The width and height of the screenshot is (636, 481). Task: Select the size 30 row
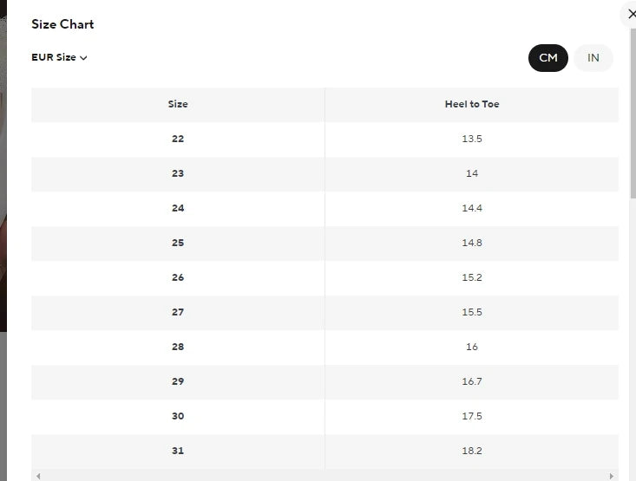(178, 416)
